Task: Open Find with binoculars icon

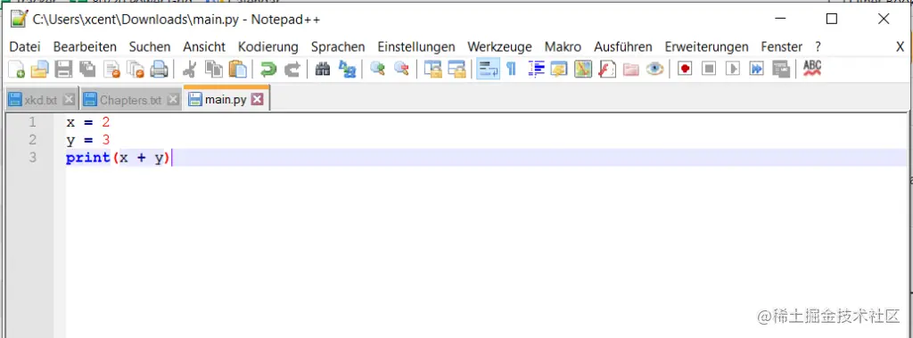Action: coord(323,70)
